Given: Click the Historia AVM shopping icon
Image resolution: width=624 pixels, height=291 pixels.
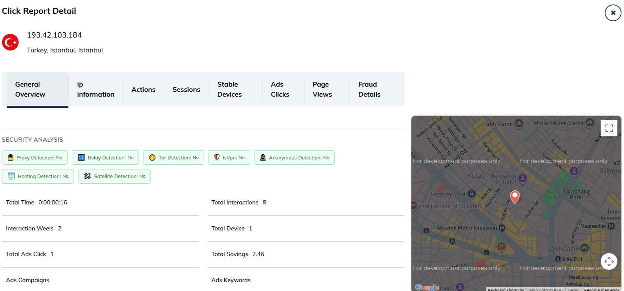Looking at the screenshot, I should tap(472, 193).
